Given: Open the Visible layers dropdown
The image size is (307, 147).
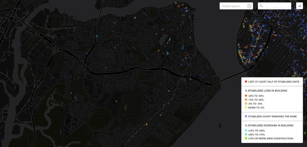Looking at the screenshot, I should point(236,6).
